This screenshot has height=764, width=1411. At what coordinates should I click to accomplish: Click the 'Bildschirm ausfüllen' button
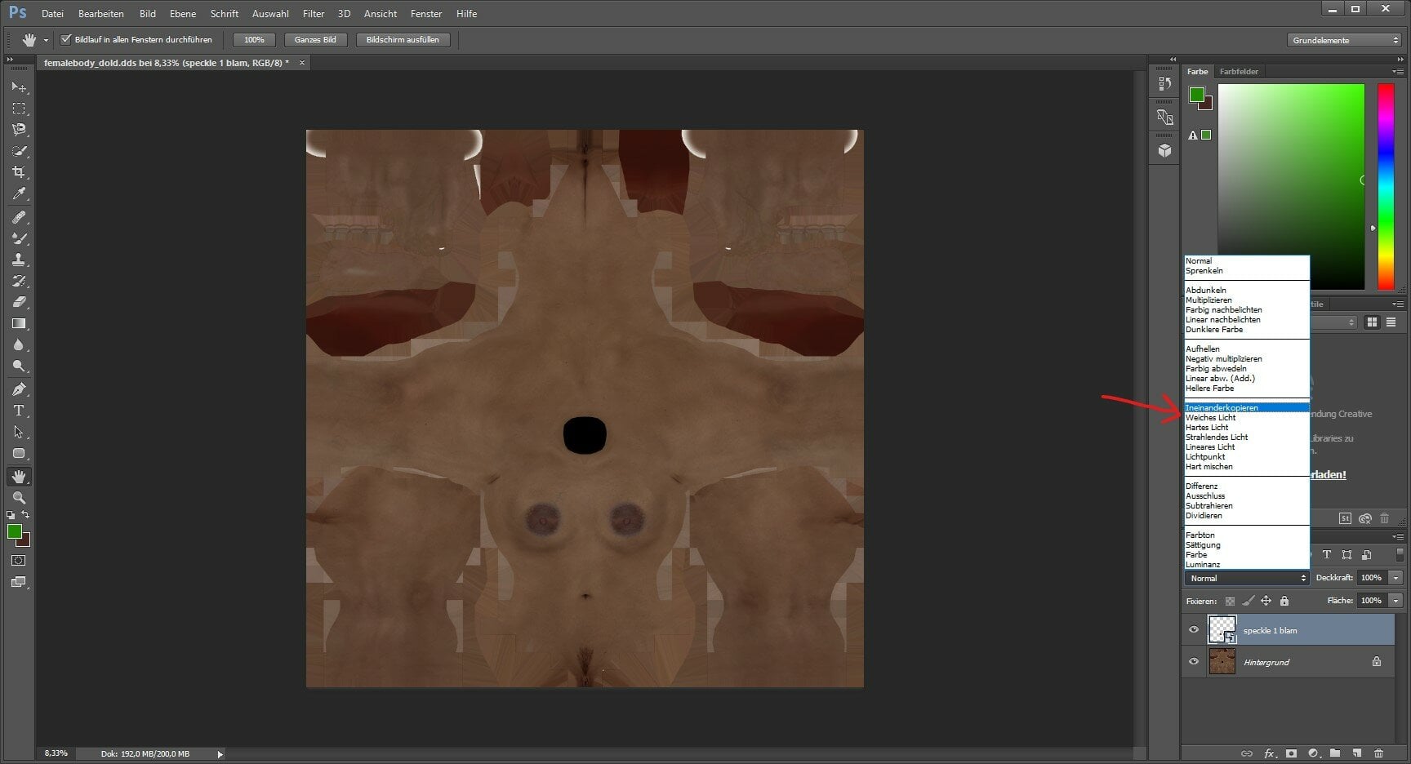[403, 40]
